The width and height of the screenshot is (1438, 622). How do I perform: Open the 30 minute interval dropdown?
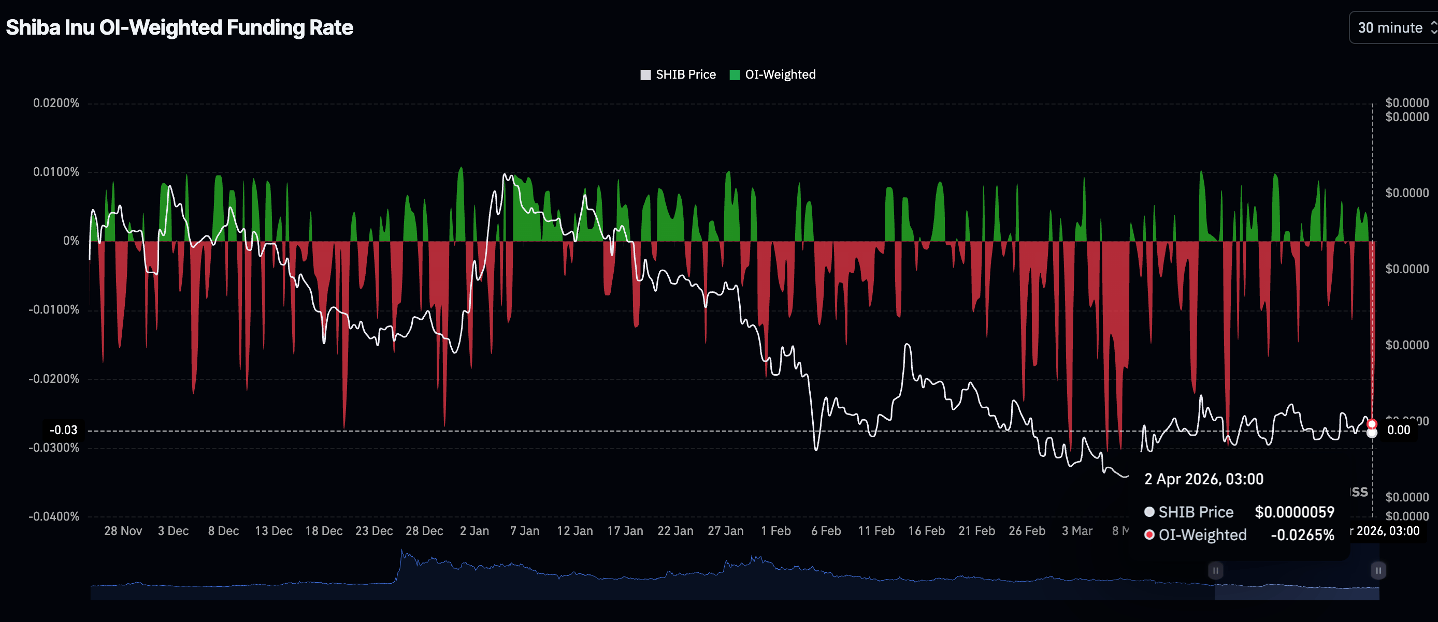coord(1389,27)
